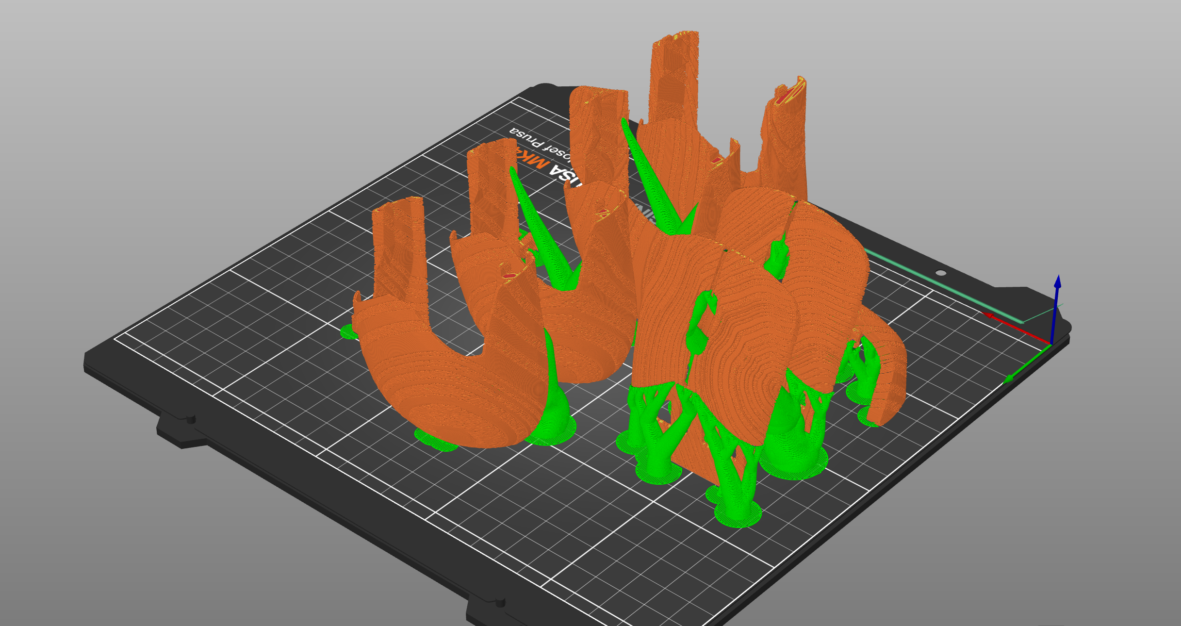Click the 'Prusa' text on the print bed
Viewport: 1181px width, 626px height.
526,138
